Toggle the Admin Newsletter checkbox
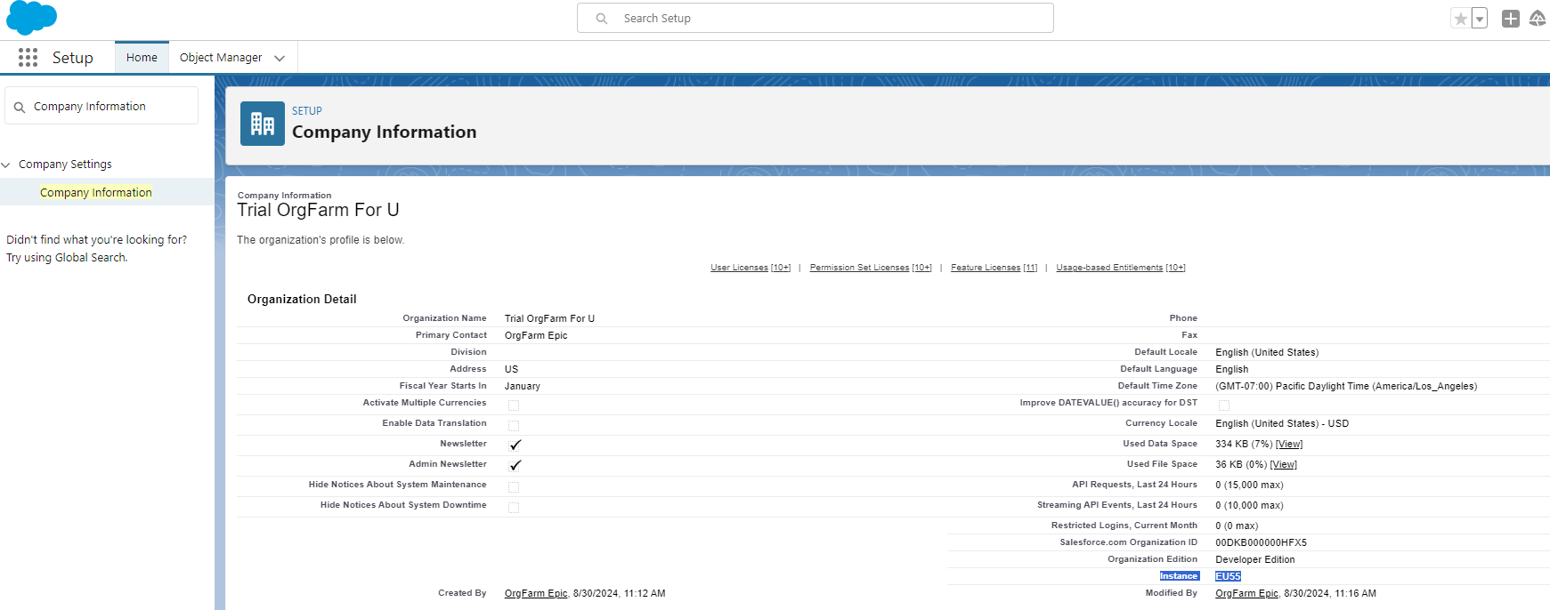The image size is (1550, 610). tap(515, 465)
